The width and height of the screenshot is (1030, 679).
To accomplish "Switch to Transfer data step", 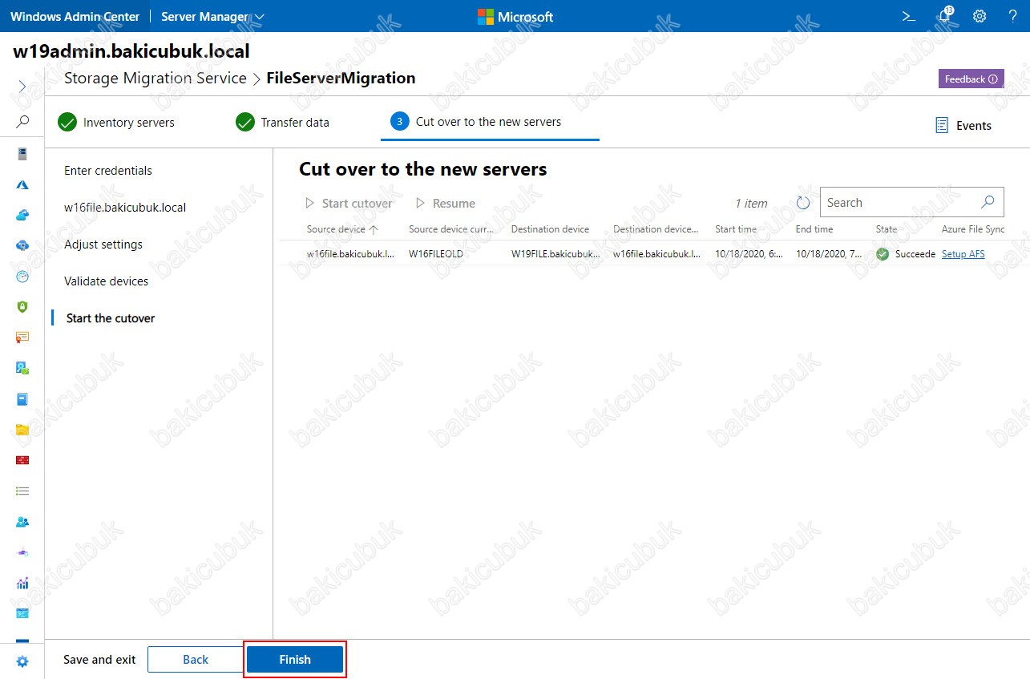I will [x=282, y=123].
